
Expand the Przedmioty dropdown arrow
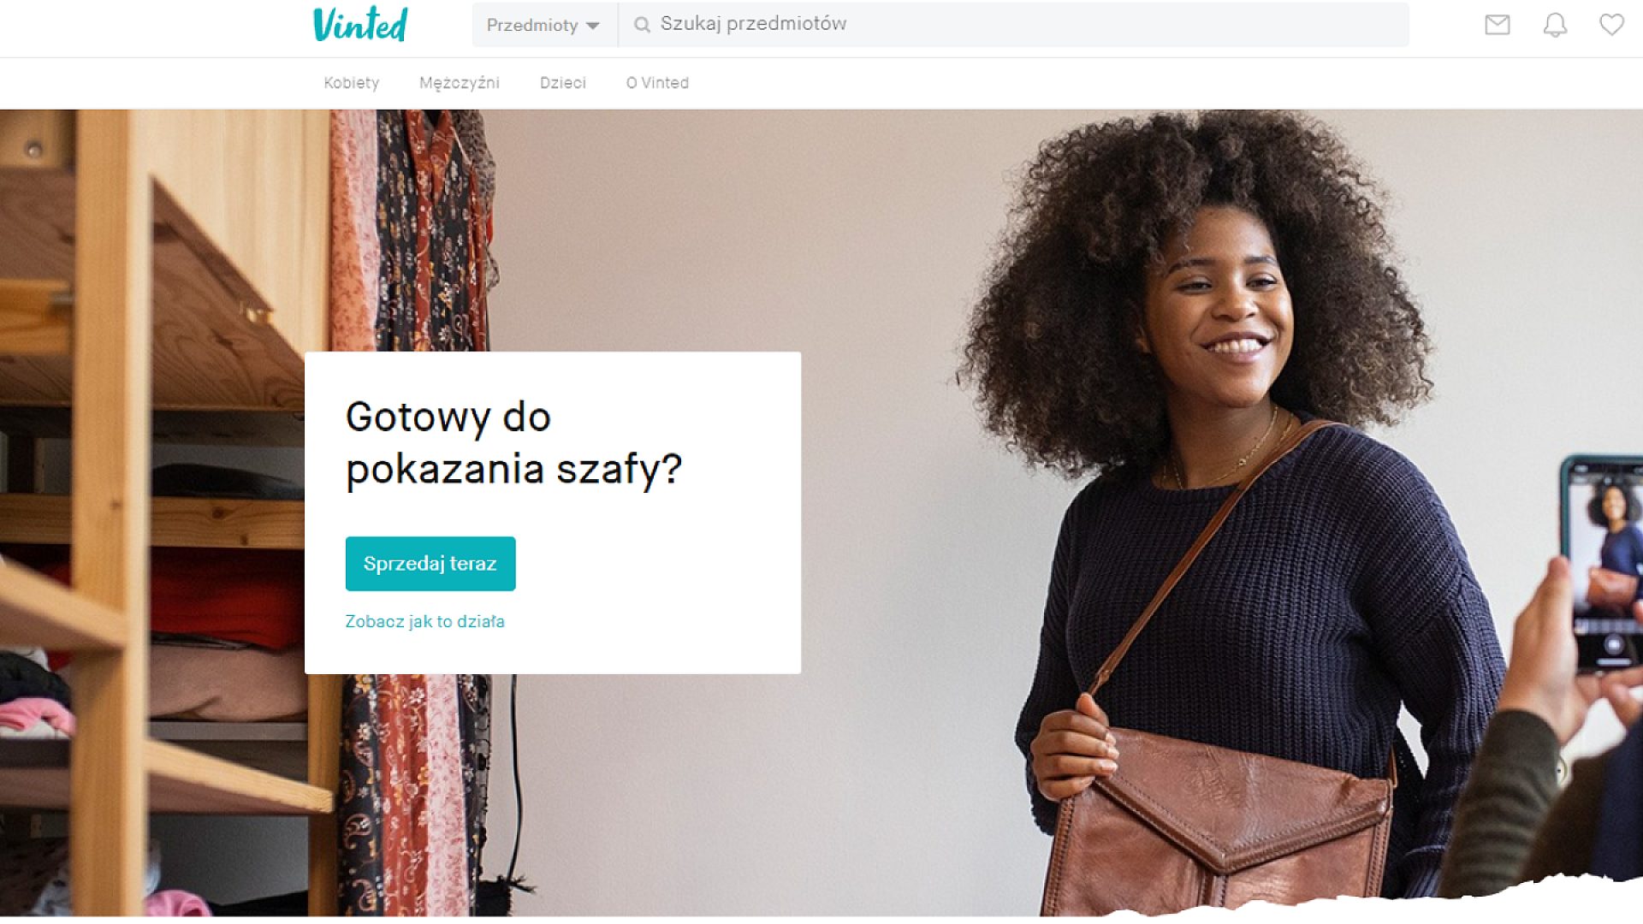(x=592, y=26)
